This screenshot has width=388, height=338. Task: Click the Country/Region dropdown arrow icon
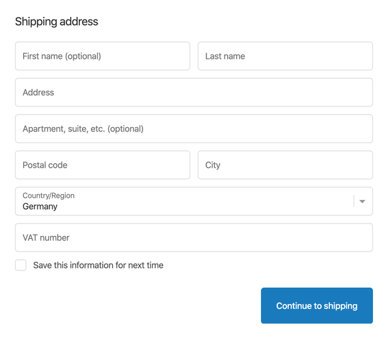click(x=362, y=202)
